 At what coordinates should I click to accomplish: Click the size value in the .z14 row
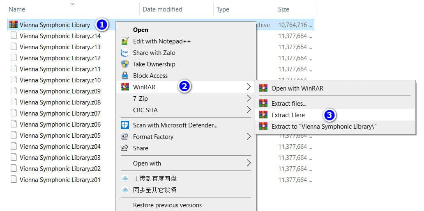coord(295,36)
